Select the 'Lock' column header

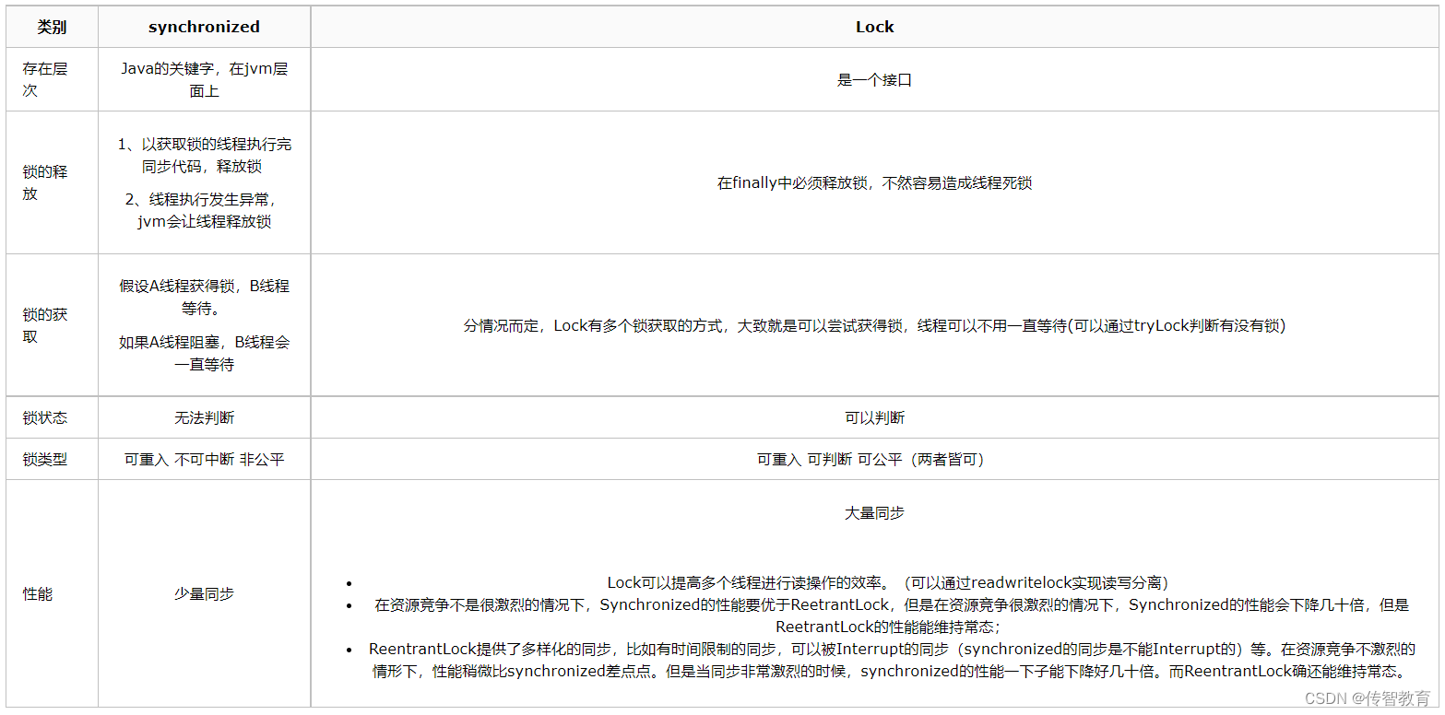[x=874, y=27]
